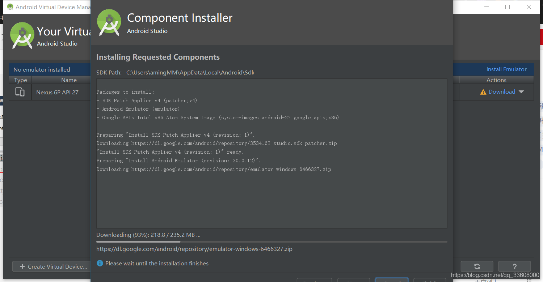This screenshot has width=543, height=282.
Task: Click the Android Studio logo in Component Installer
Action: point(109,23)
